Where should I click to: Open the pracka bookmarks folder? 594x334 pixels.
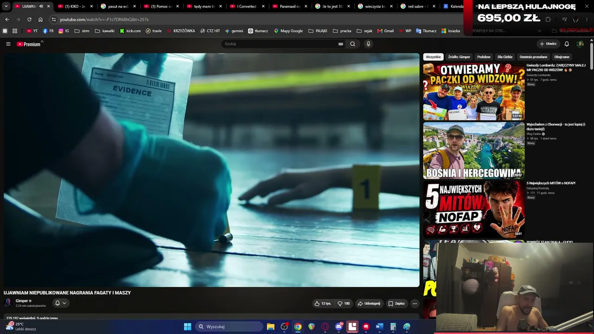342,31
